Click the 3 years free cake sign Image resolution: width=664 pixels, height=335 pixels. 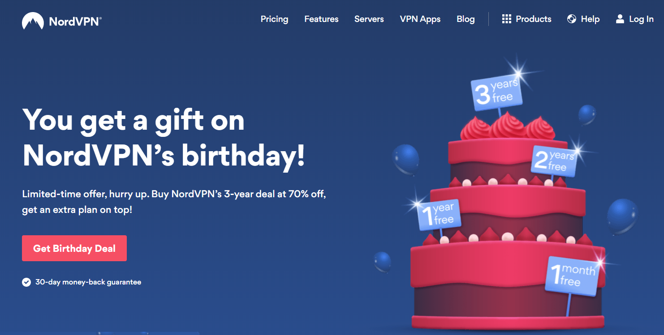tap(496, 93)
